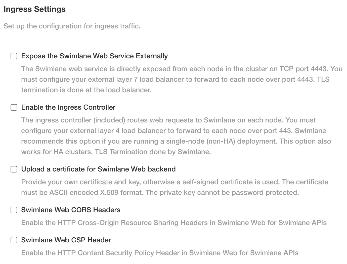Click the 'Swimlane Web CORS Headers' label
Viewport: 347px width, 264px height.
[x=71, y=210]
